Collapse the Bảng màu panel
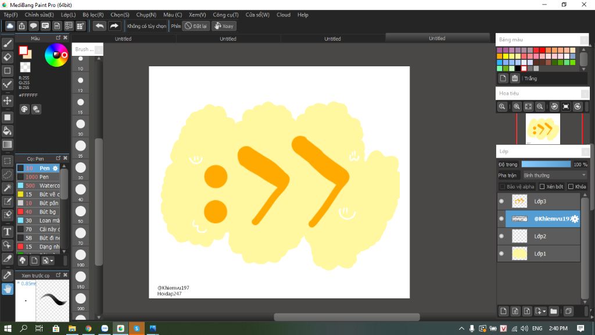Screen dimensions: 595x335 tap(584, 40)
